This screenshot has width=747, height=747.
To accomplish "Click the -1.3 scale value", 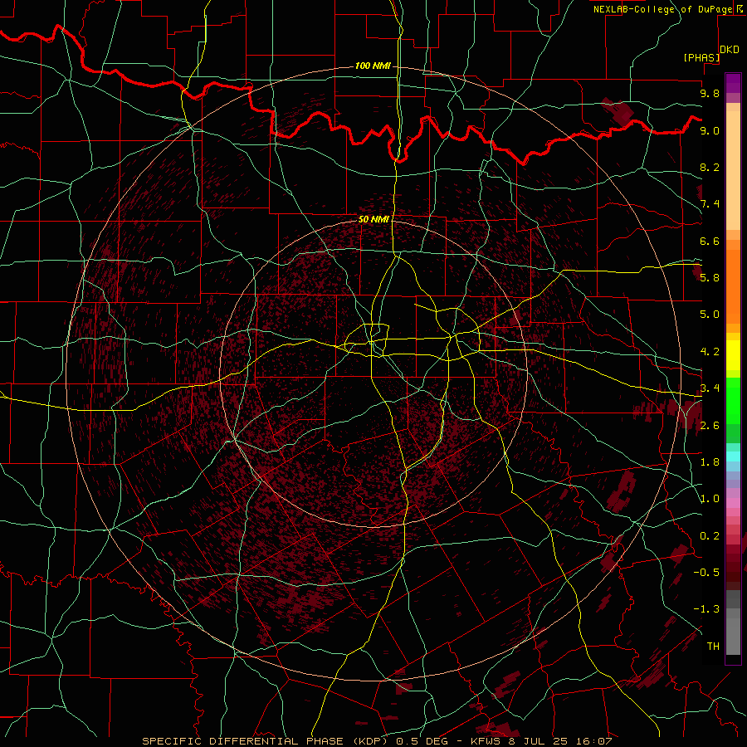I will click(x=706, y=609).
